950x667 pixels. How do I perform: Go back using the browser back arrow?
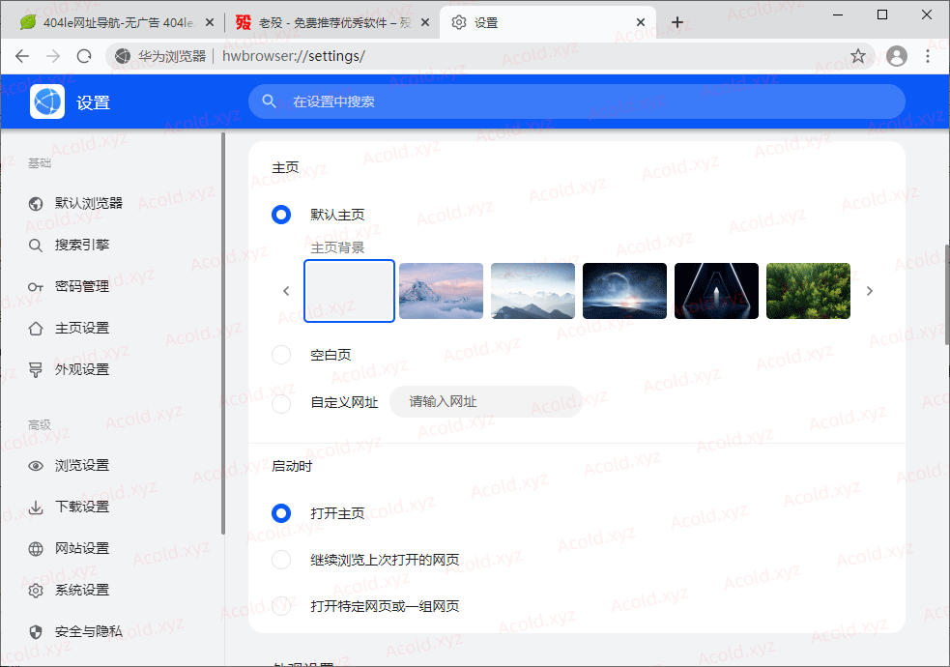click(x=22, y=56)
